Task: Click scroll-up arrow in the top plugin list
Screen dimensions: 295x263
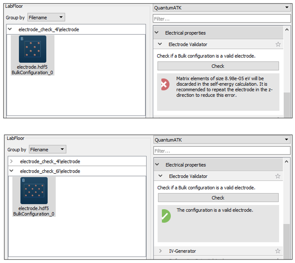Action: pyautogui.click(x=287, y=30)
